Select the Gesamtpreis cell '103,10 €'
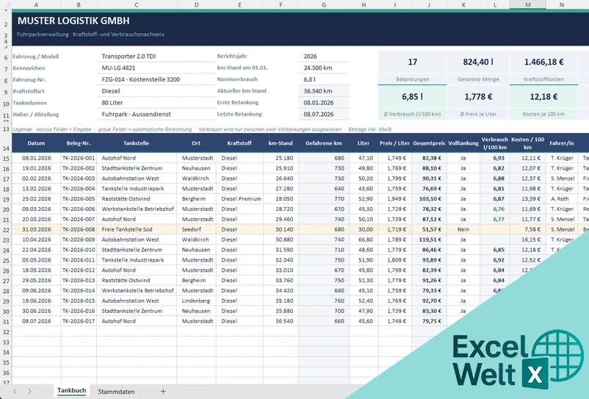The image size is (589, 399). (429, 198)
